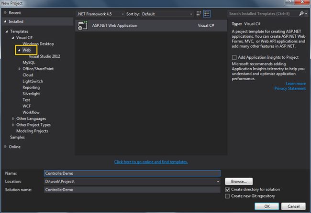Image resolution: width=311 pixels, height=213 pixels.
Task: Click the Search Installed Templates box
Action: point(263,14)
